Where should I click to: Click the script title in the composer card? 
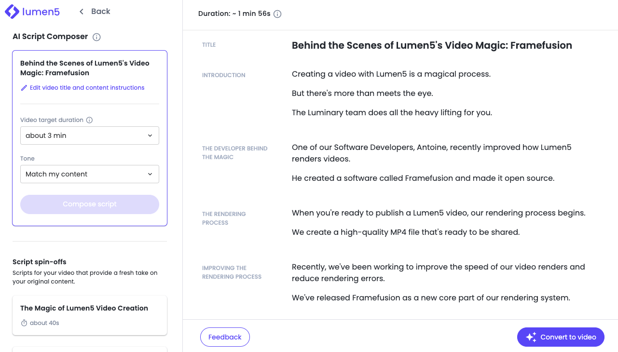click(x=85, y=68)
